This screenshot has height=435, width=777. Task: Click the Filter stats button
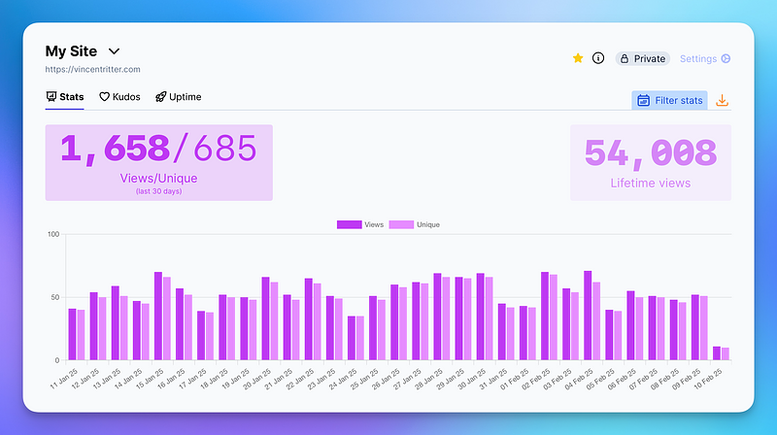(x=669, y=100)
